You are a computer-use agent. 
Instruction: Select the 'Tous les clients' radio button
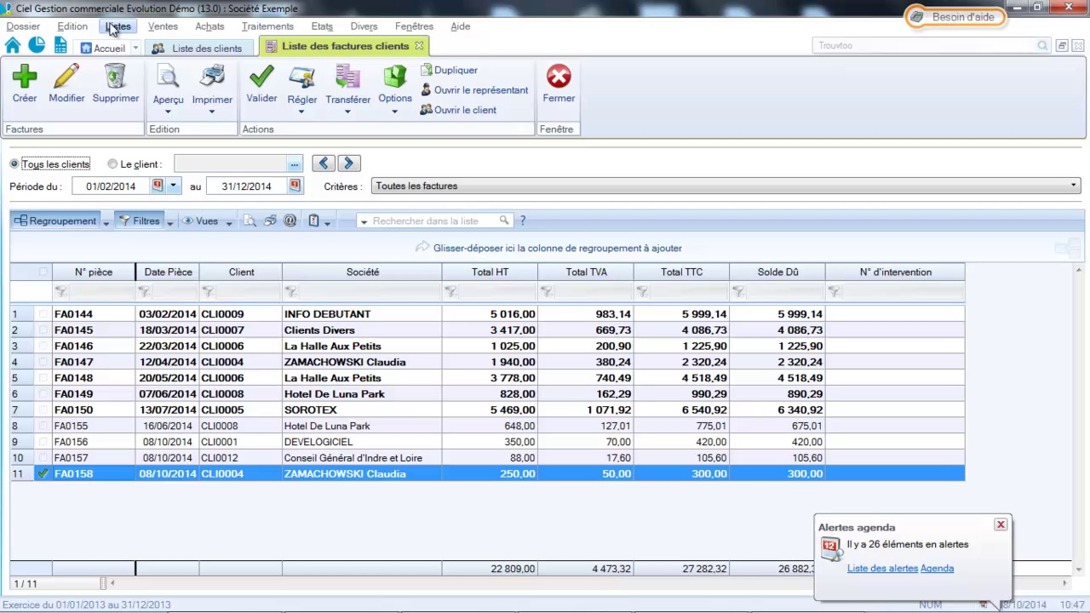point(14,164)
